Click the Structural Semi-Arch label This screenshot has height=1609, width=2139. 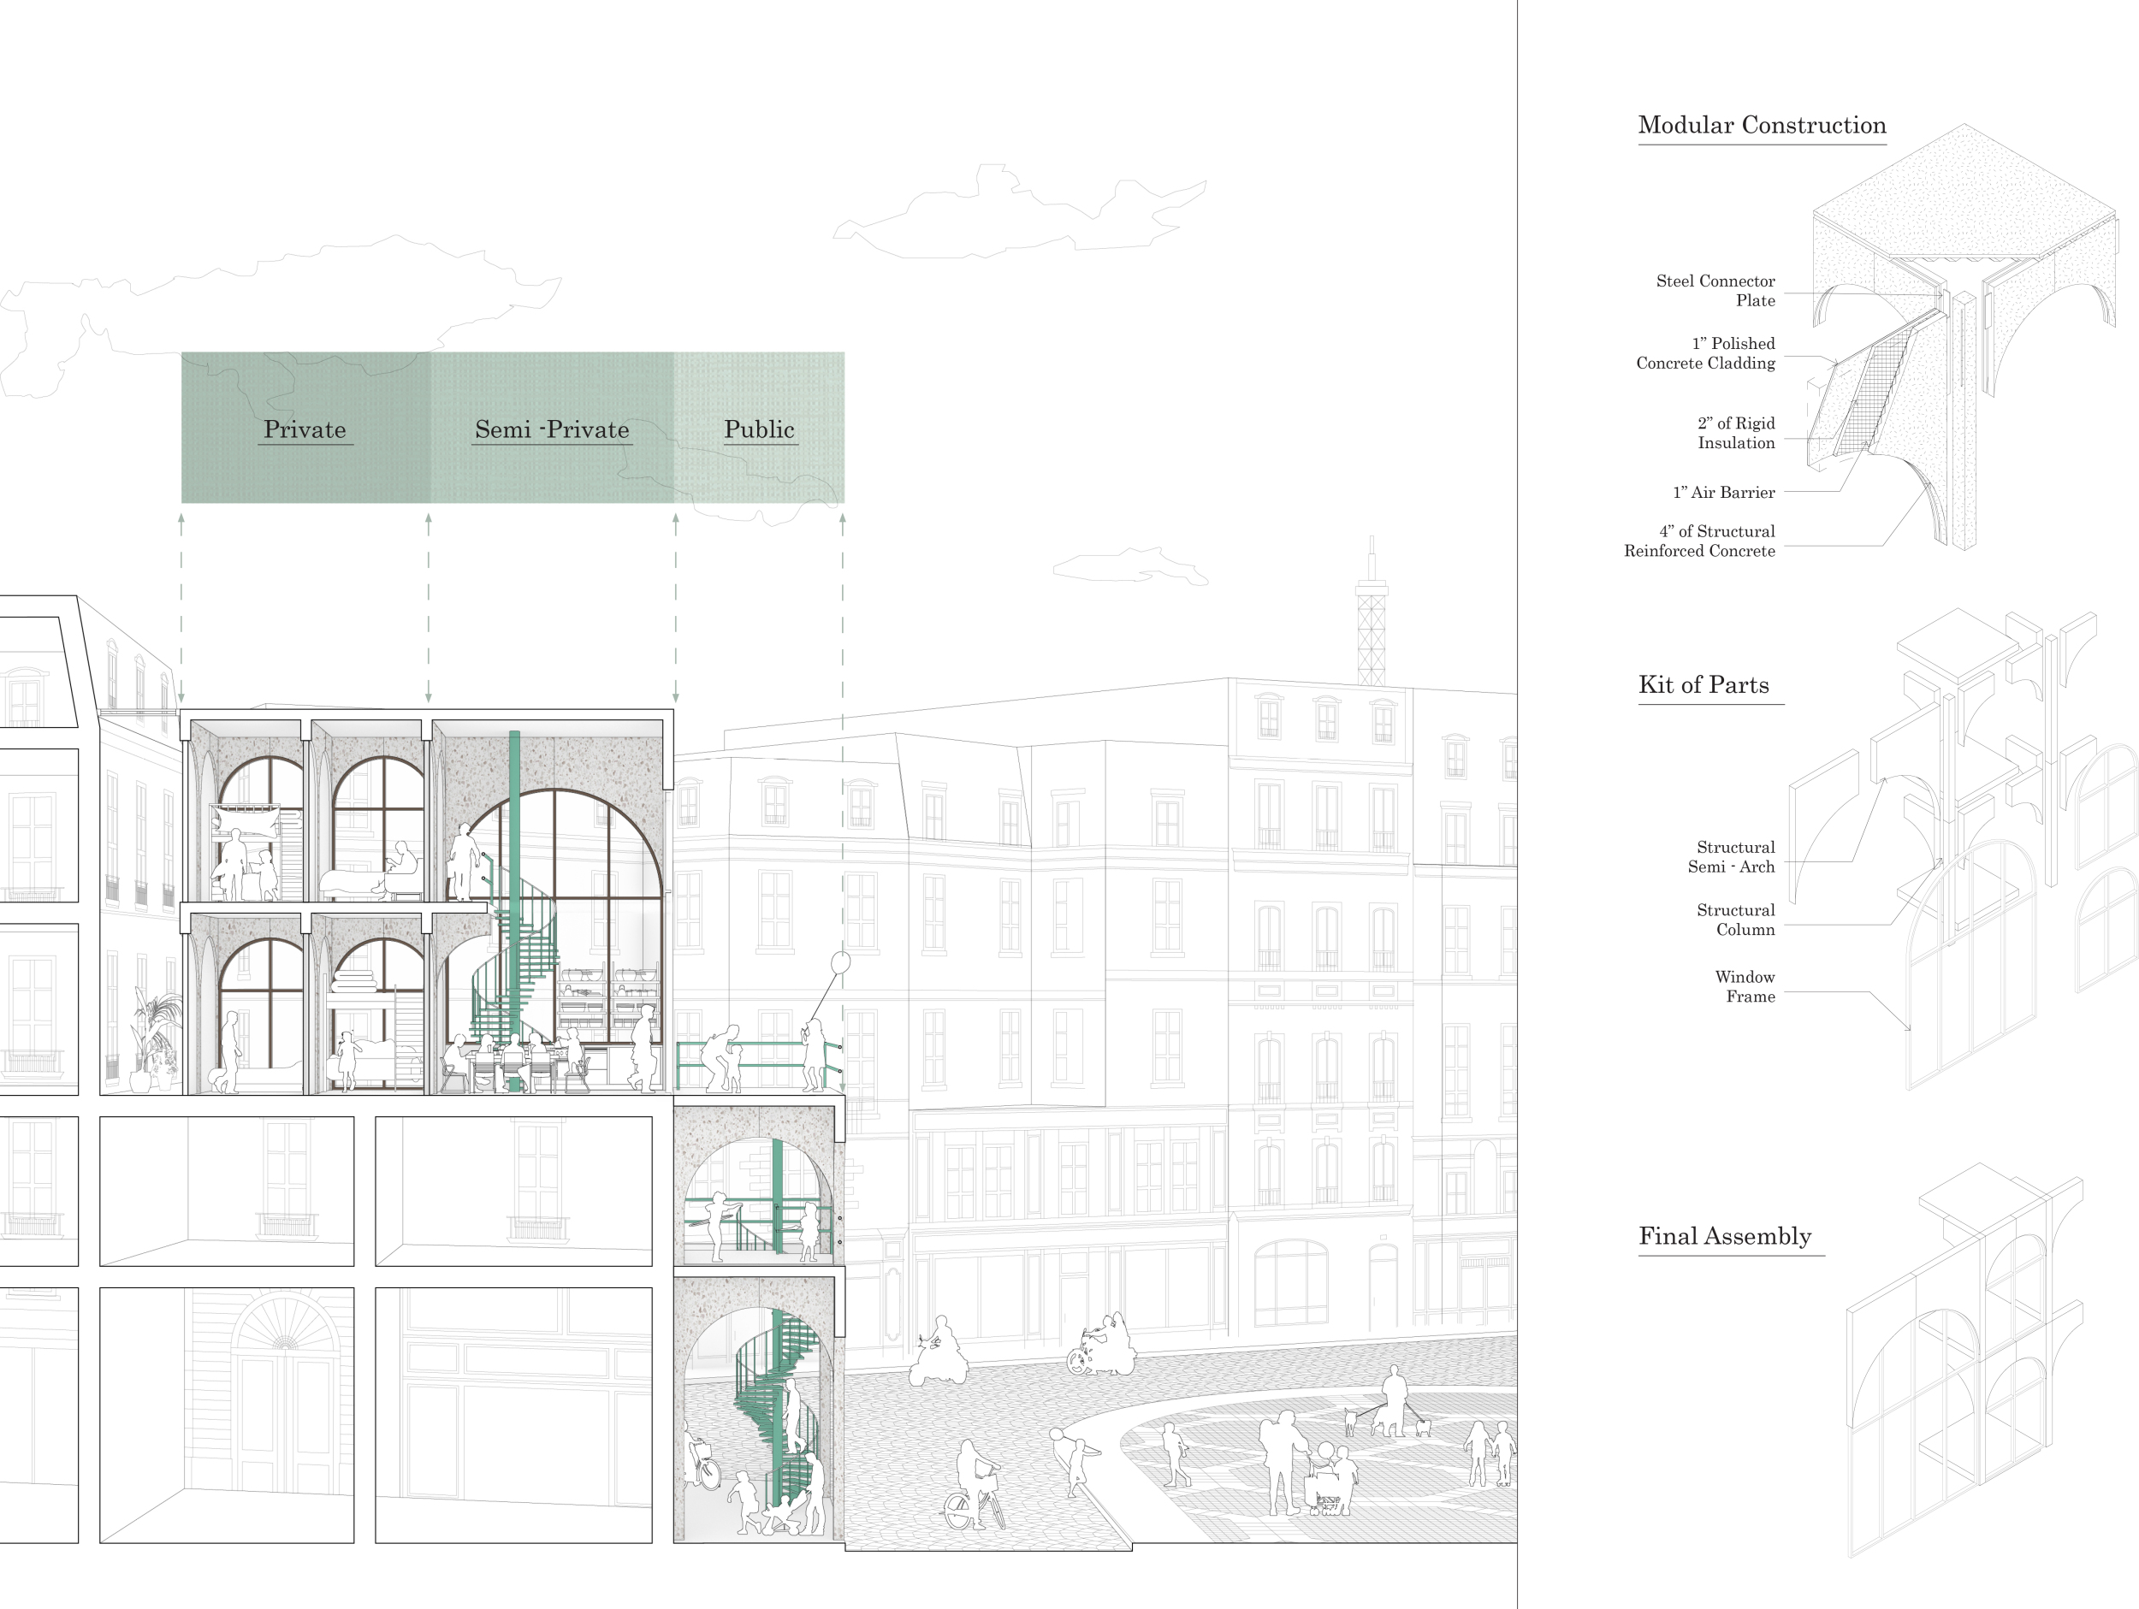(x=1731, y=858)
